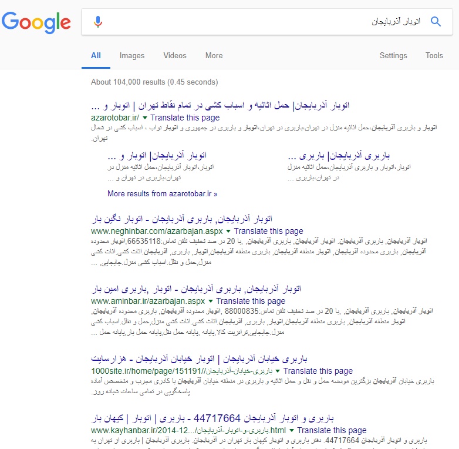Expand dropdown arrow next to aminbar.ir URL
The image size is (459, 449).
pyautogui.click(x=211, y=301)
